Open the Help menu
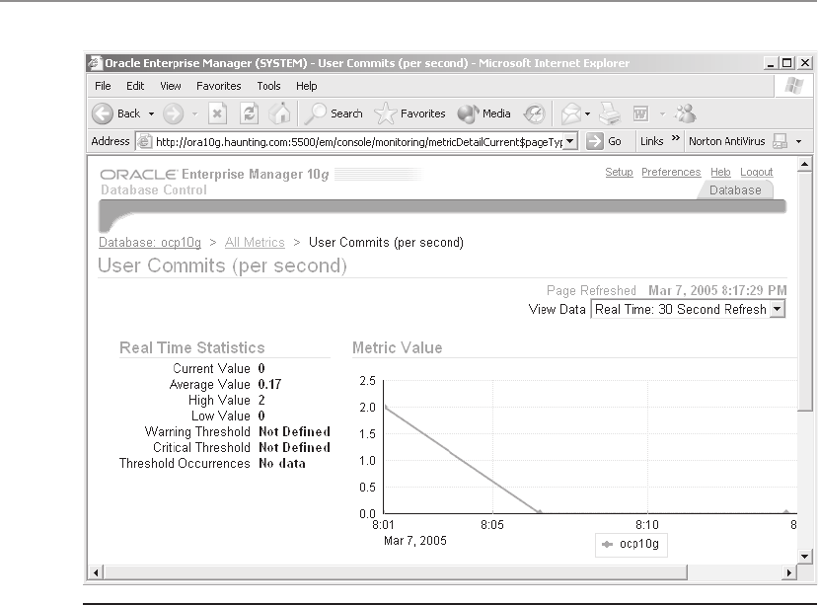Viewport: 818px width, 605px height. coord(306,86)
